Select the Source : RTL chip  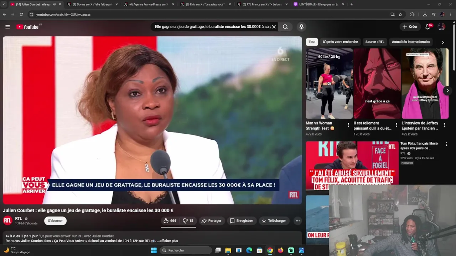(x=375, y=42)
